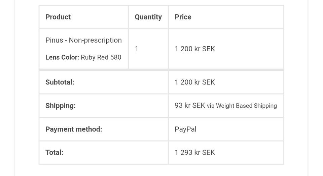Viewport: 323px width, 176px height.
Task: Click the Price column header
Action: pyautogui.click(x=183, y=17)
